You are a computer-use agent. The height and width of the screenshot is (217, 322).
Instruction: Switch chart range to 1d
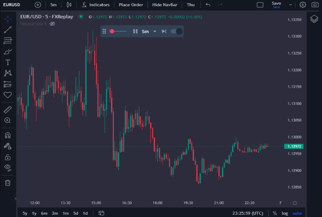click(85, 213)
